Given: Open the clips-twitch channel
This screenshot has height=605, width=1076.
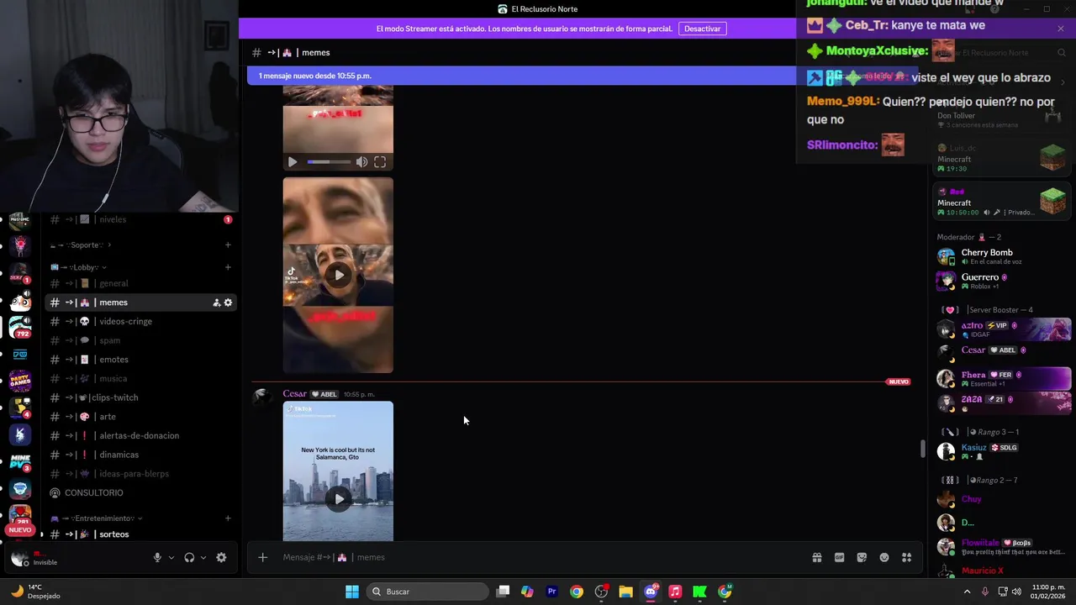Looking at the screenshot, I should 140,397.
